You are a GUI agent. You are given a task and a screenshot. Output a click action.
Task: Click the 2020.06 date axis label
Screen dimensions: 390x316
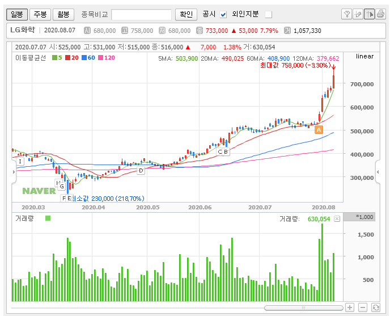(x=200, y=207)
